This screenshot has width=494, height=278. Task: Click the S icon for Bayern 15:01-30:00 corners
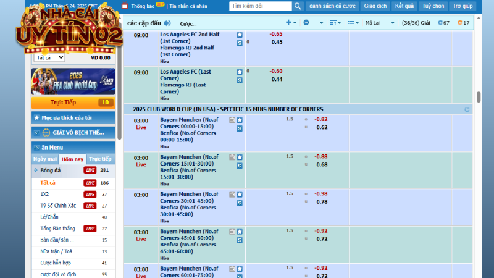coord(240,166)
